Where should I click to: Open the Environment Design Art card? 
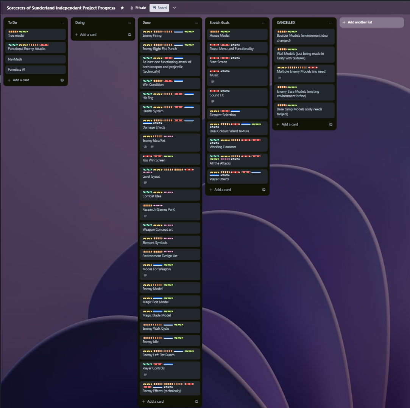(x=170, y=255)
